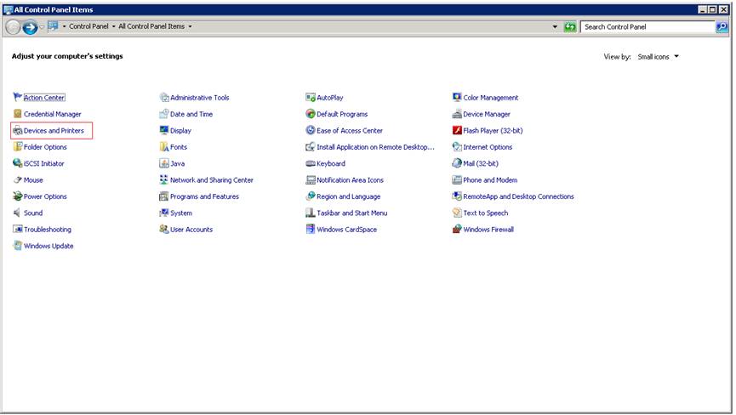Open Folder Options icon
Image resolution: width=736 pixels, height=415 pixels.
[x=17, y=147]
